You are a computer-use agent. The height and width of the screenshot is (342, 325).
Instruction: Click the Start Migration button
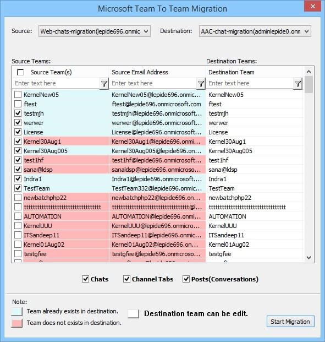coord(290,322)
